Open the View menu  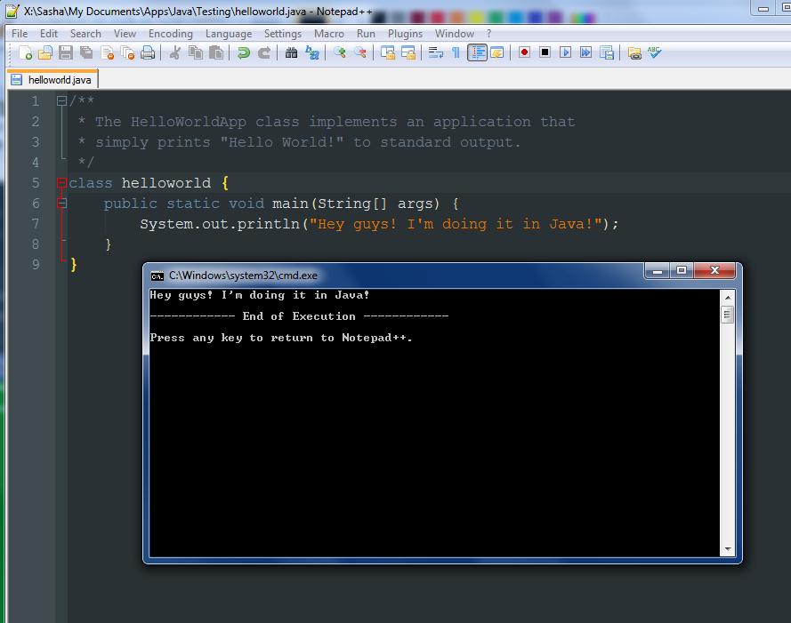coord(125,34)
